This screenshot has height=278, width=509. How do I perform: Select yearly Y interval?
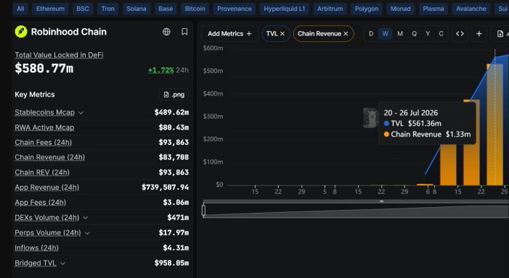[x=427, y=34]
